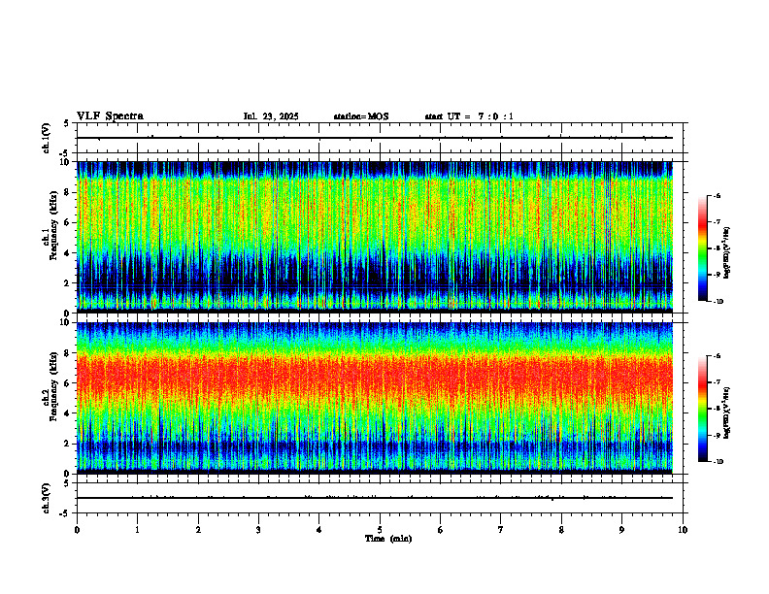
Task: Click the ch.3 voltage waveform strip
Action: click(380, 498)
